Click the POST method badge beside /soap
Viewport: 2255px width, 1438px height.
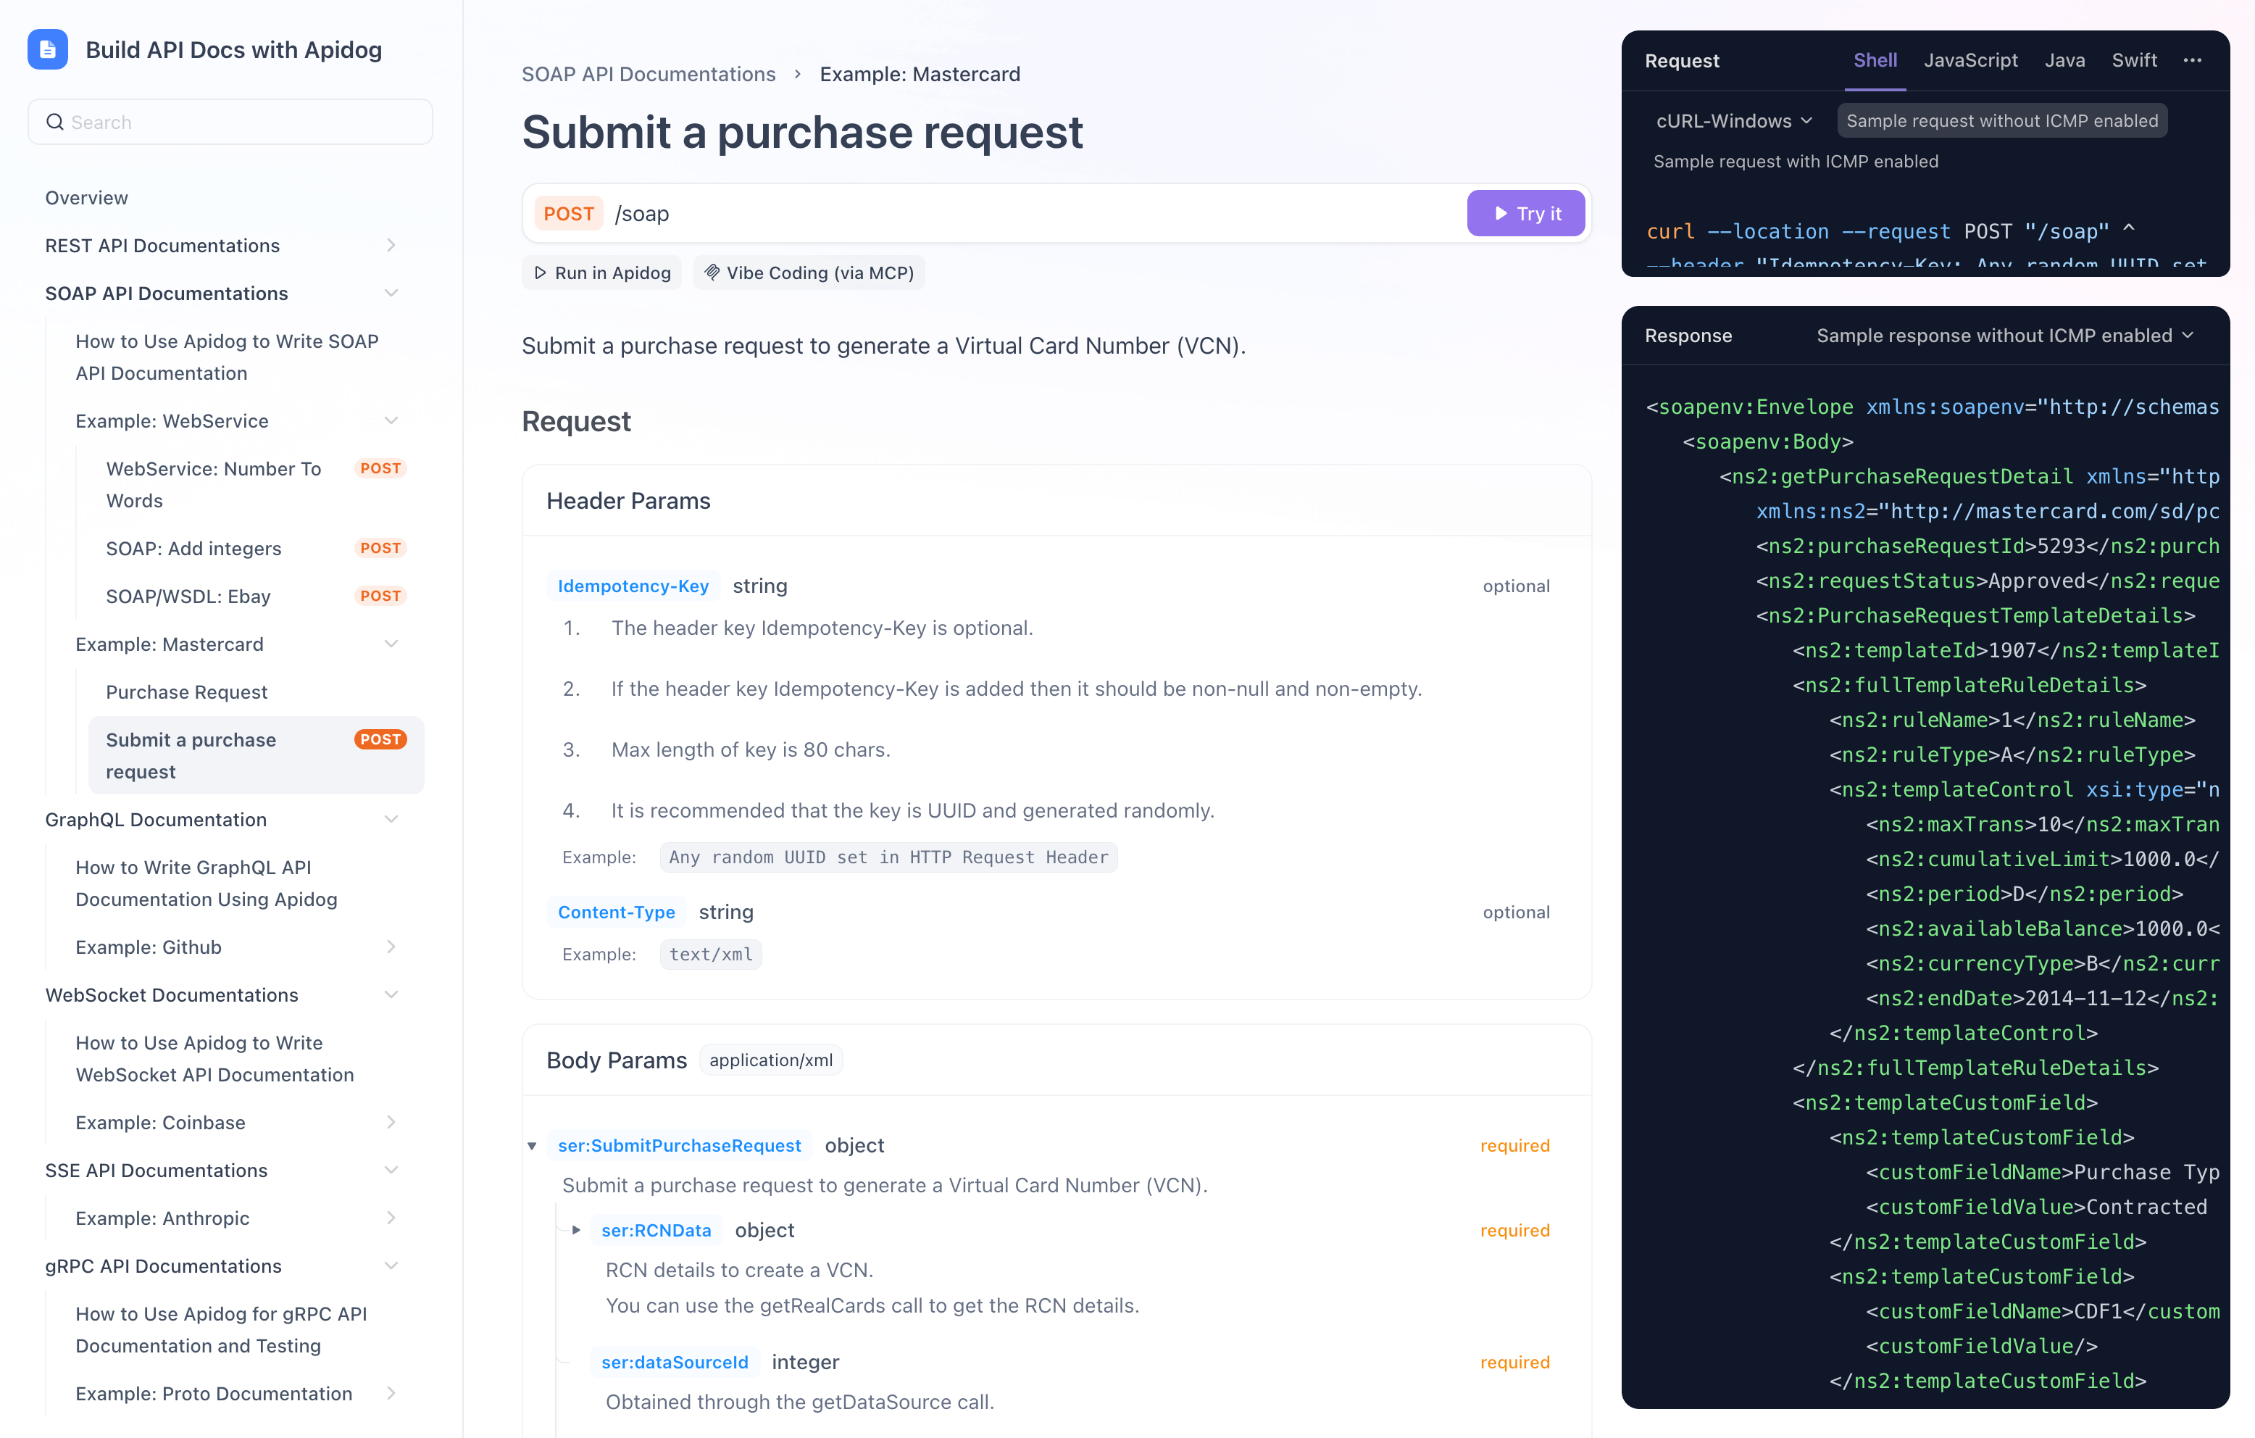(x=568, y=214)
